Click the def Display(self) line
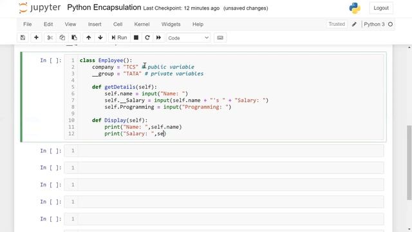 120,121
